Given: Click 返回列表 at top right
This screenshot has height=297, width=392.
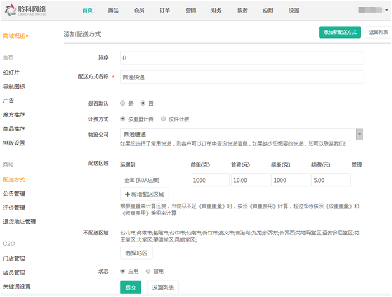Looking at the screenshot, I should (378, 32).
